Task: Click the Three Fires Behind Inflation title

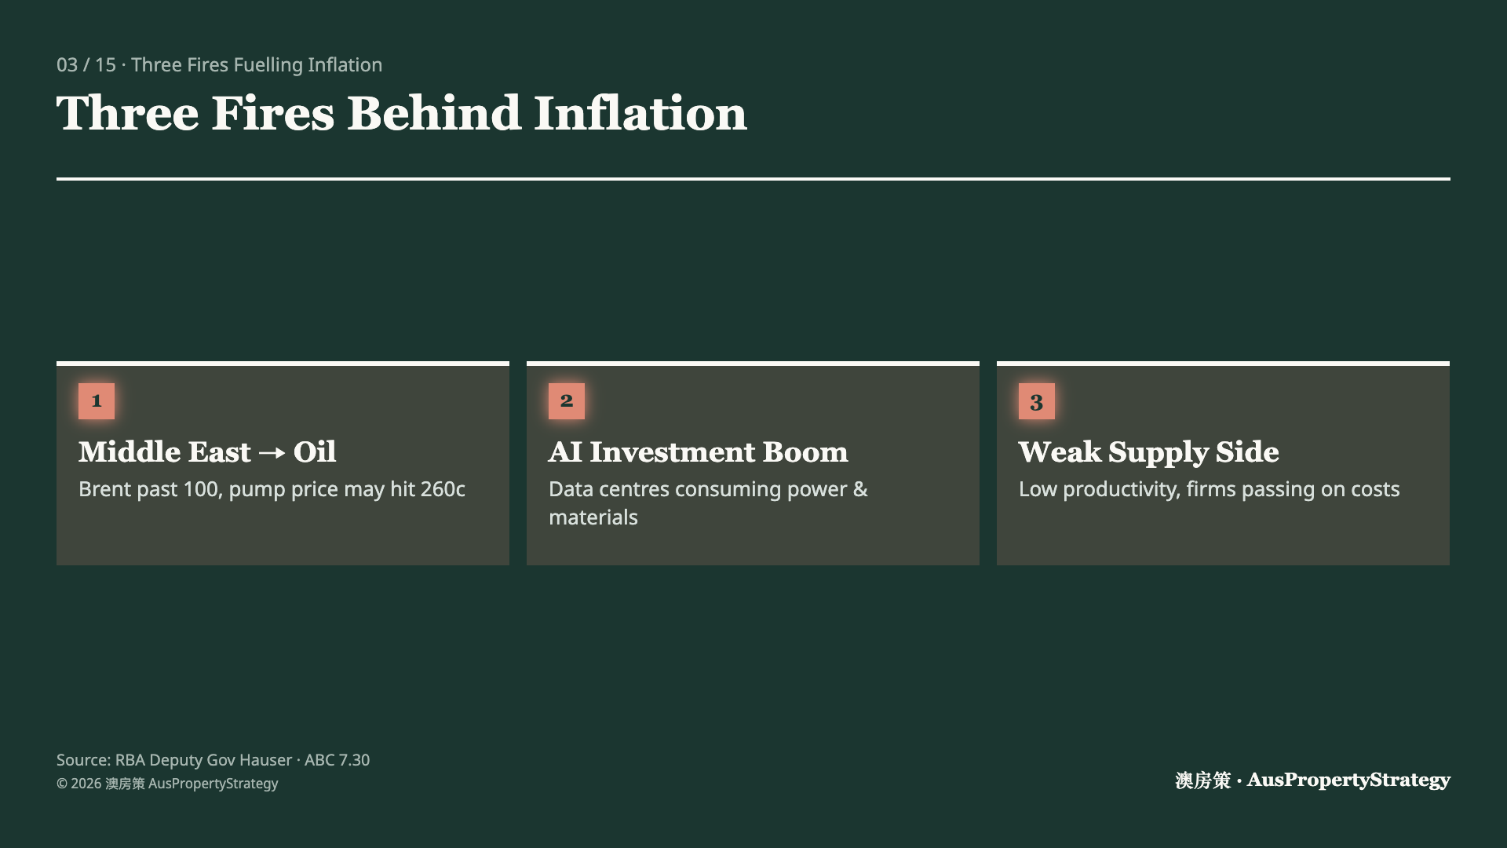Action: pos(402,113)
